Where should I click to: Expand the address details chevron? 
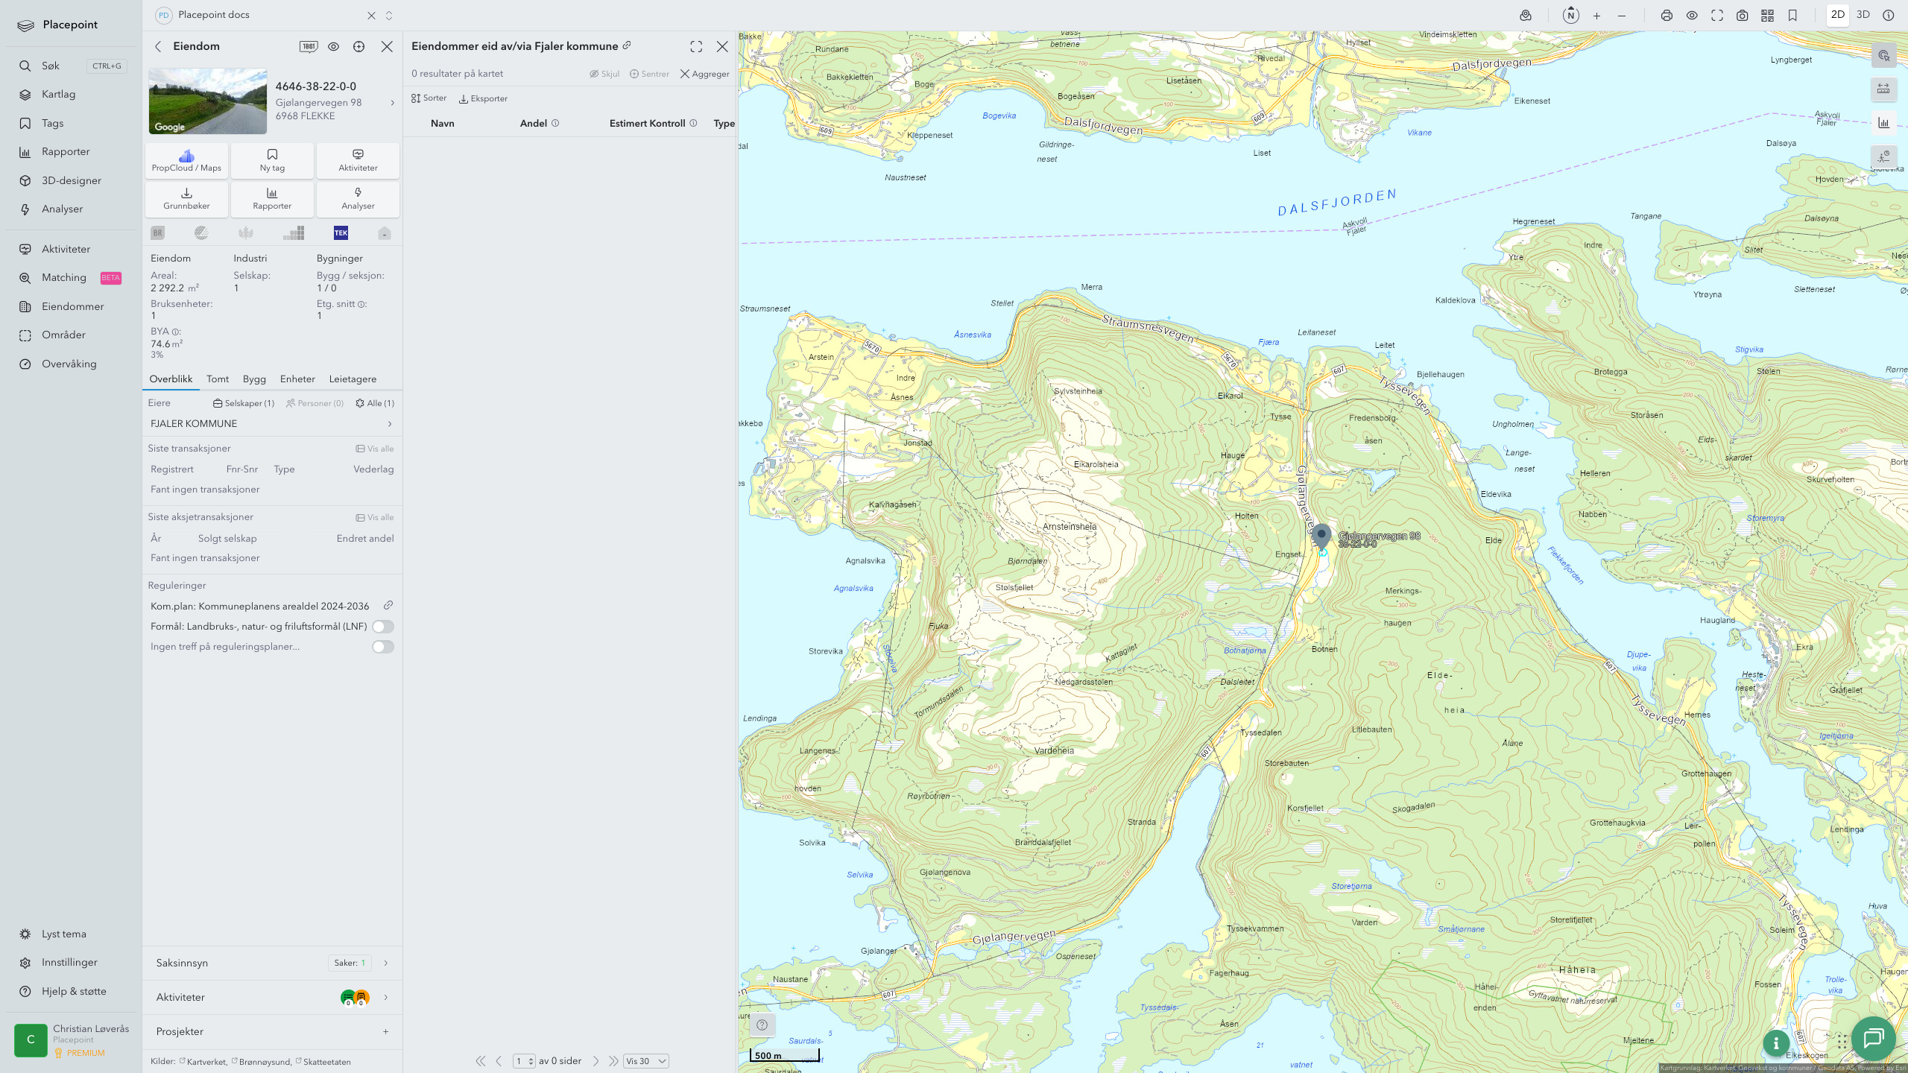pyautogui.click(x=393, y=103)
